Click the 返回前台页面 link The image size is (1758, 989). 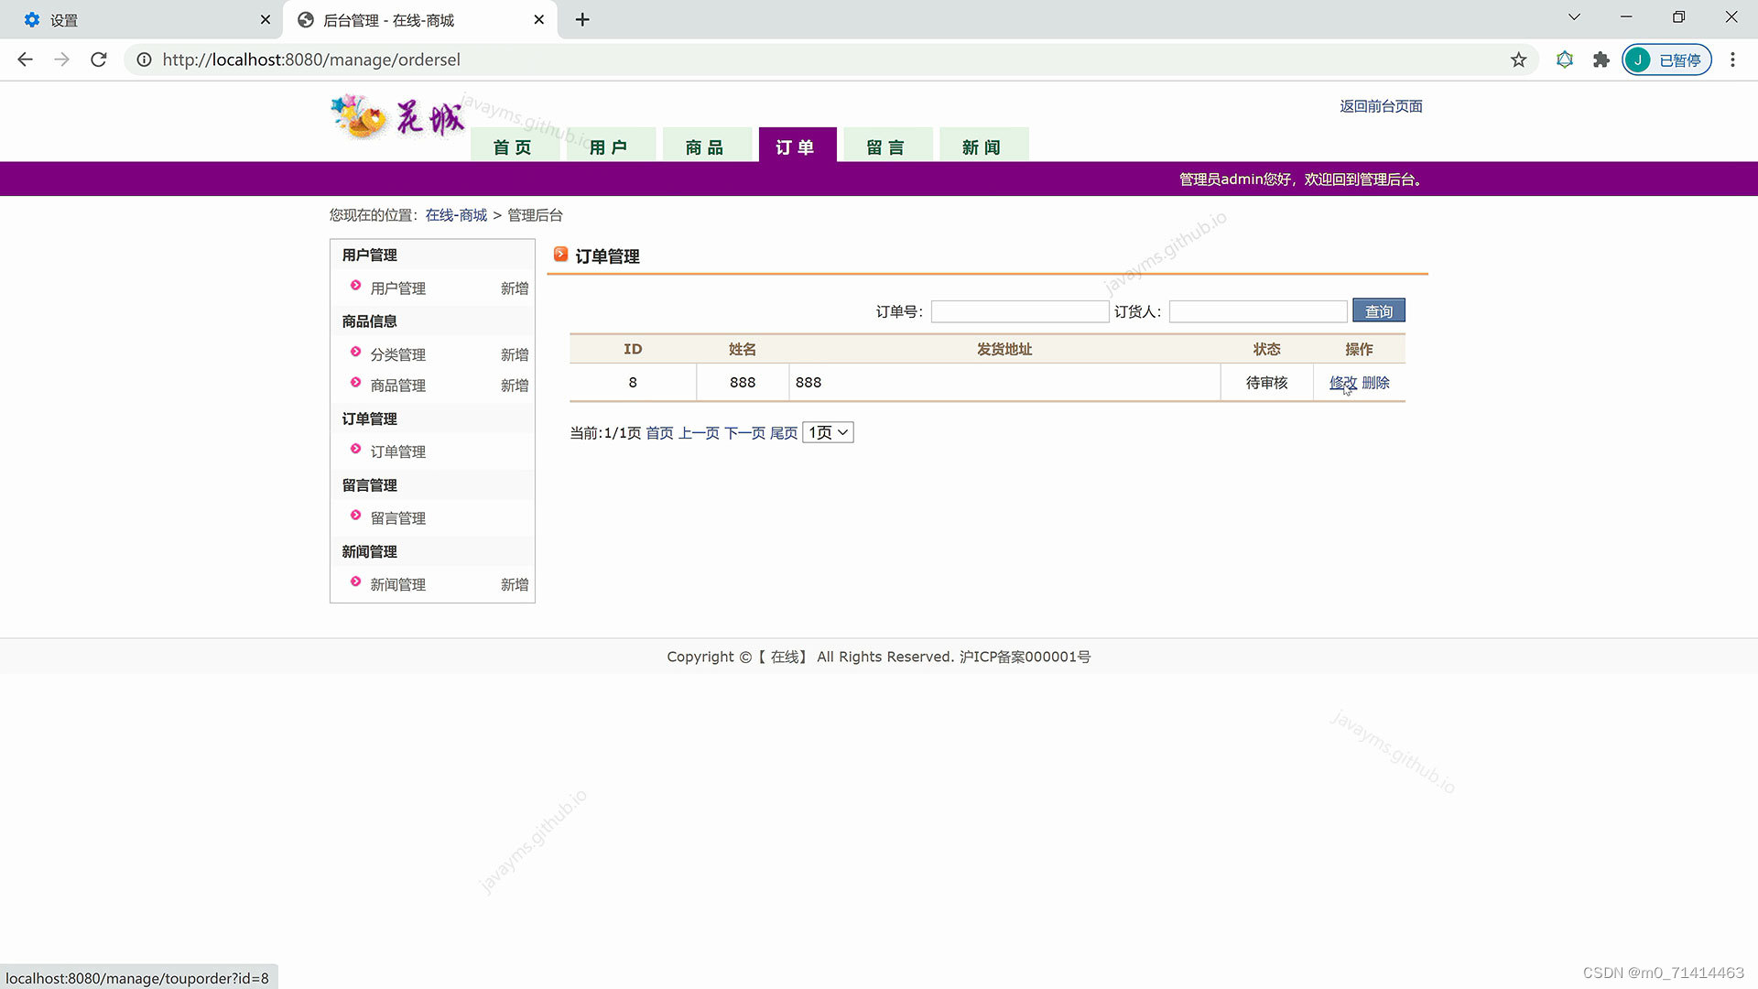[1381, 106]
